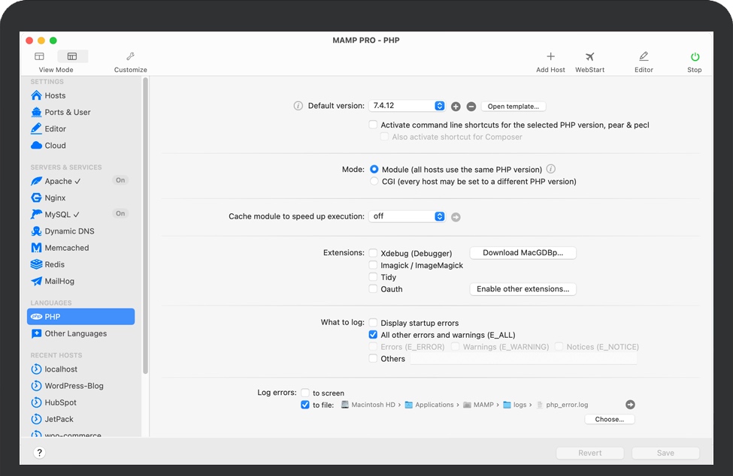Screen dimensions: 733x476
Task: Reveal php_error.log using the arrow icon
Action: click(x=630, y=405)
